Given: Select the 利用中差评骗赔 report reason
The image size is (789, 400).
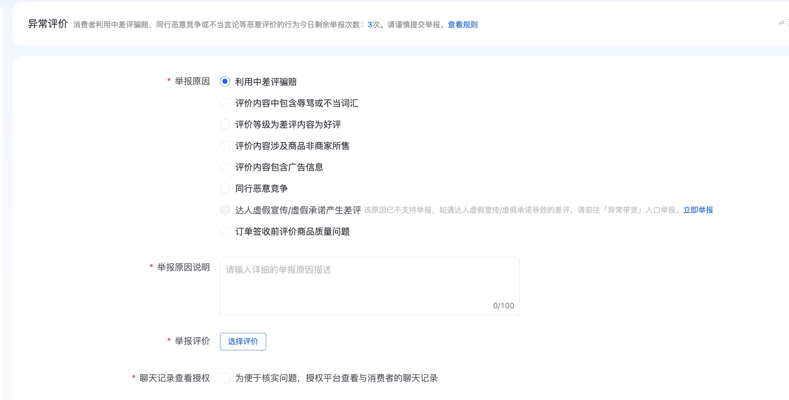Looking at the screenshot, I should (x=225, y=82).
